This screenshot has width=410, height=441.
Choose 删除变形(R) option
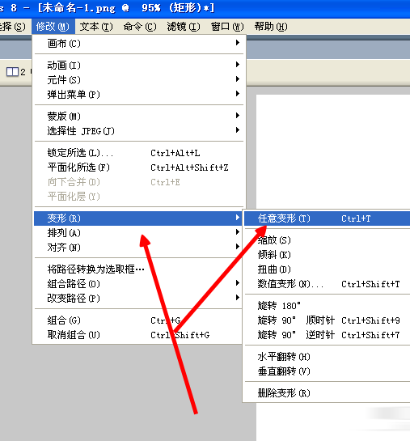click(327, 393)
